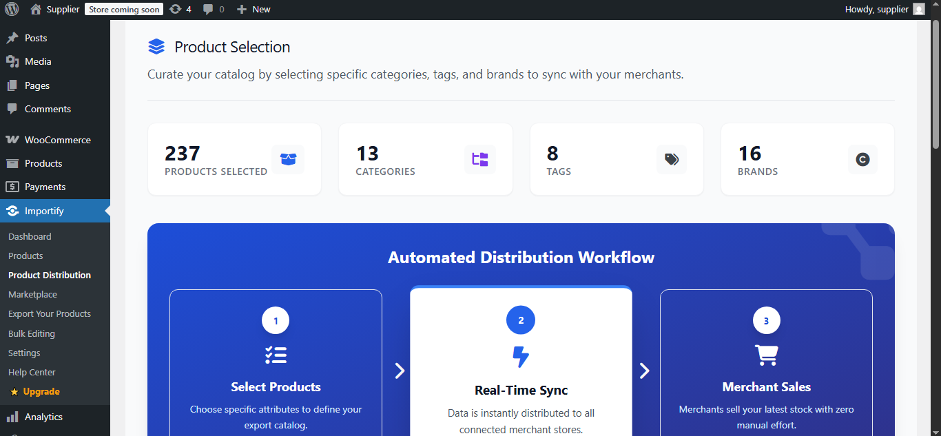The image size is (941, 436).
Task: Open the comments bubble in admin bar
Action: (x=214, y=9)
